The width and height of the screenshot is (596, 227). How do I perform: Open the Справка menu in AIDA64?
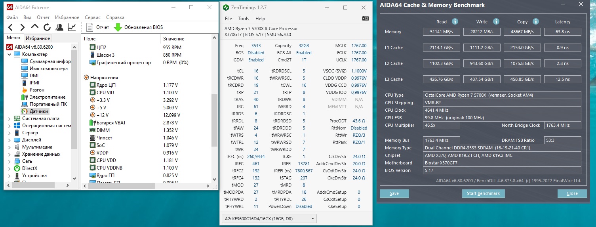(115, 17)
